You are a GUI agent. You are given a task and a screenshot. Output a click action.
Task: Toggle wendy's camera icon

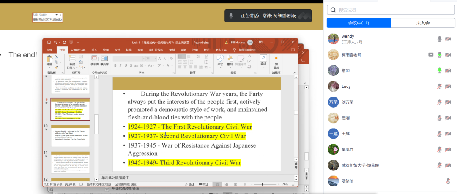pos(448,39)
